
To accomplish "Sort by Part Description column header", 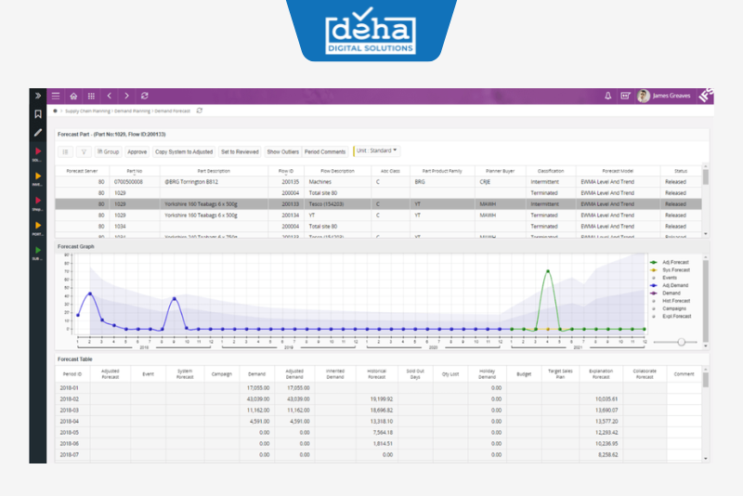I will 214,171.
